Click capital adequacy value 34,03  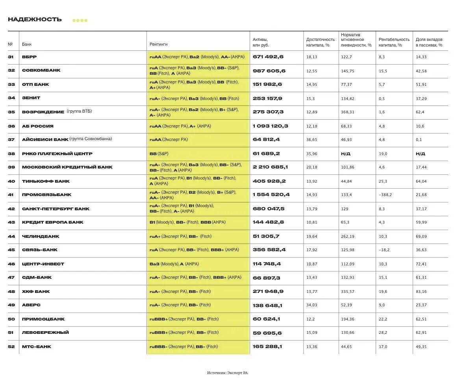pos(312,305)
